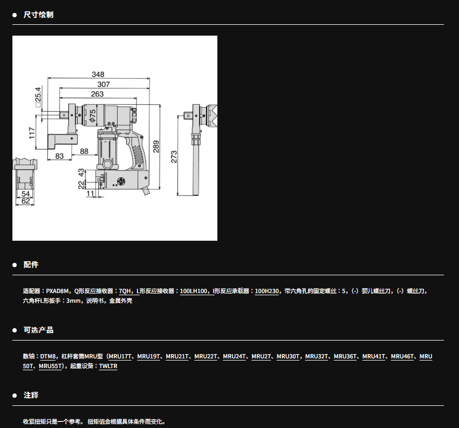Open the MRU22T socket link
The width and height of the screenshot is (459, 428).
click(x=205, y=357)
